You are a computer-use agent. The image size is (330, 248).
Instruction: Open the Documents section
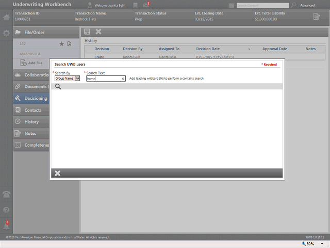pyautogui.click(x=31, y=86)
